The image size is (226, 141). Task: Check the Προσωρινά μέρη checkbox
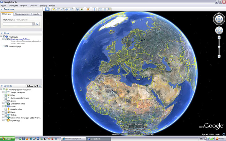[4, 46]
